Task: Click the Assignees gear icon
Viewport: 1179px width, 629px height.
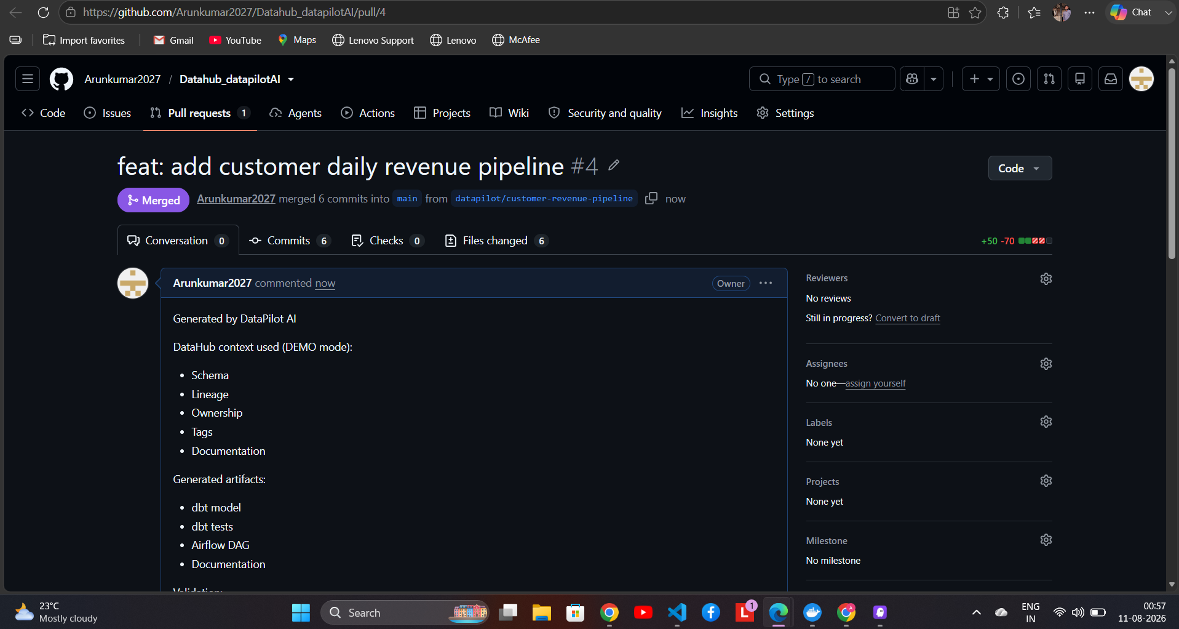Action: pyautogui.click(x=1046, y=364)
